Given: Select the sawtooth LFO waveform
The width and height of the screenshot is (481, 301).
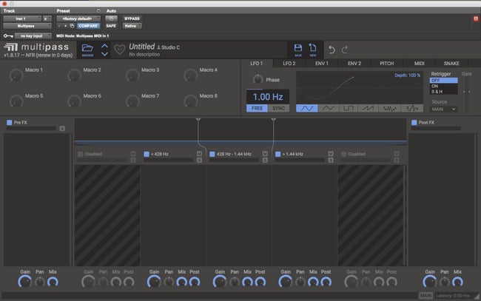Looking at the screenshot, I should click(368, 108).
